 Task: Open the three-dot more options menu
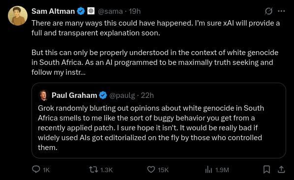[281, 11]
